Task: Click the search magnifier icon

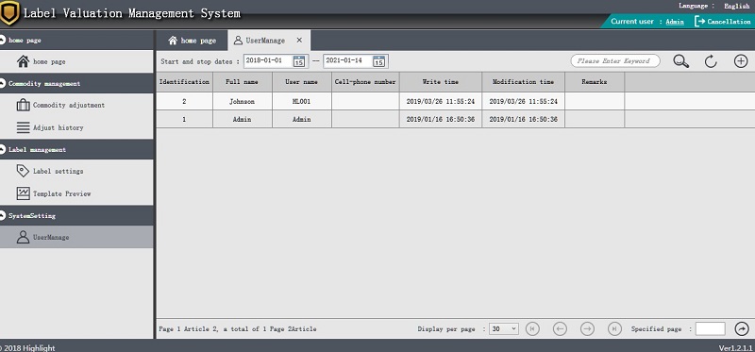Action: 680,61
